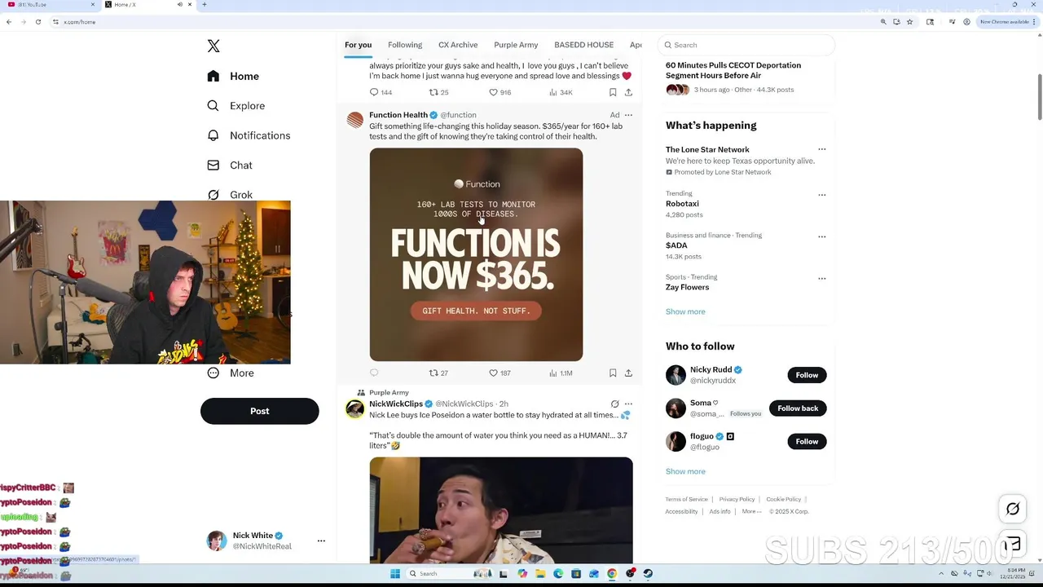
Task: Focus the X Search field
Action: point(748,45)
